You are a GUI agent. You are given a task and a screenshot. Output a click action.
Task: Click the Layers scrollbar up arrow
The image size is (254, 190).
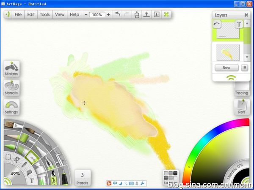pyautogui.click(x=247, y=24)
